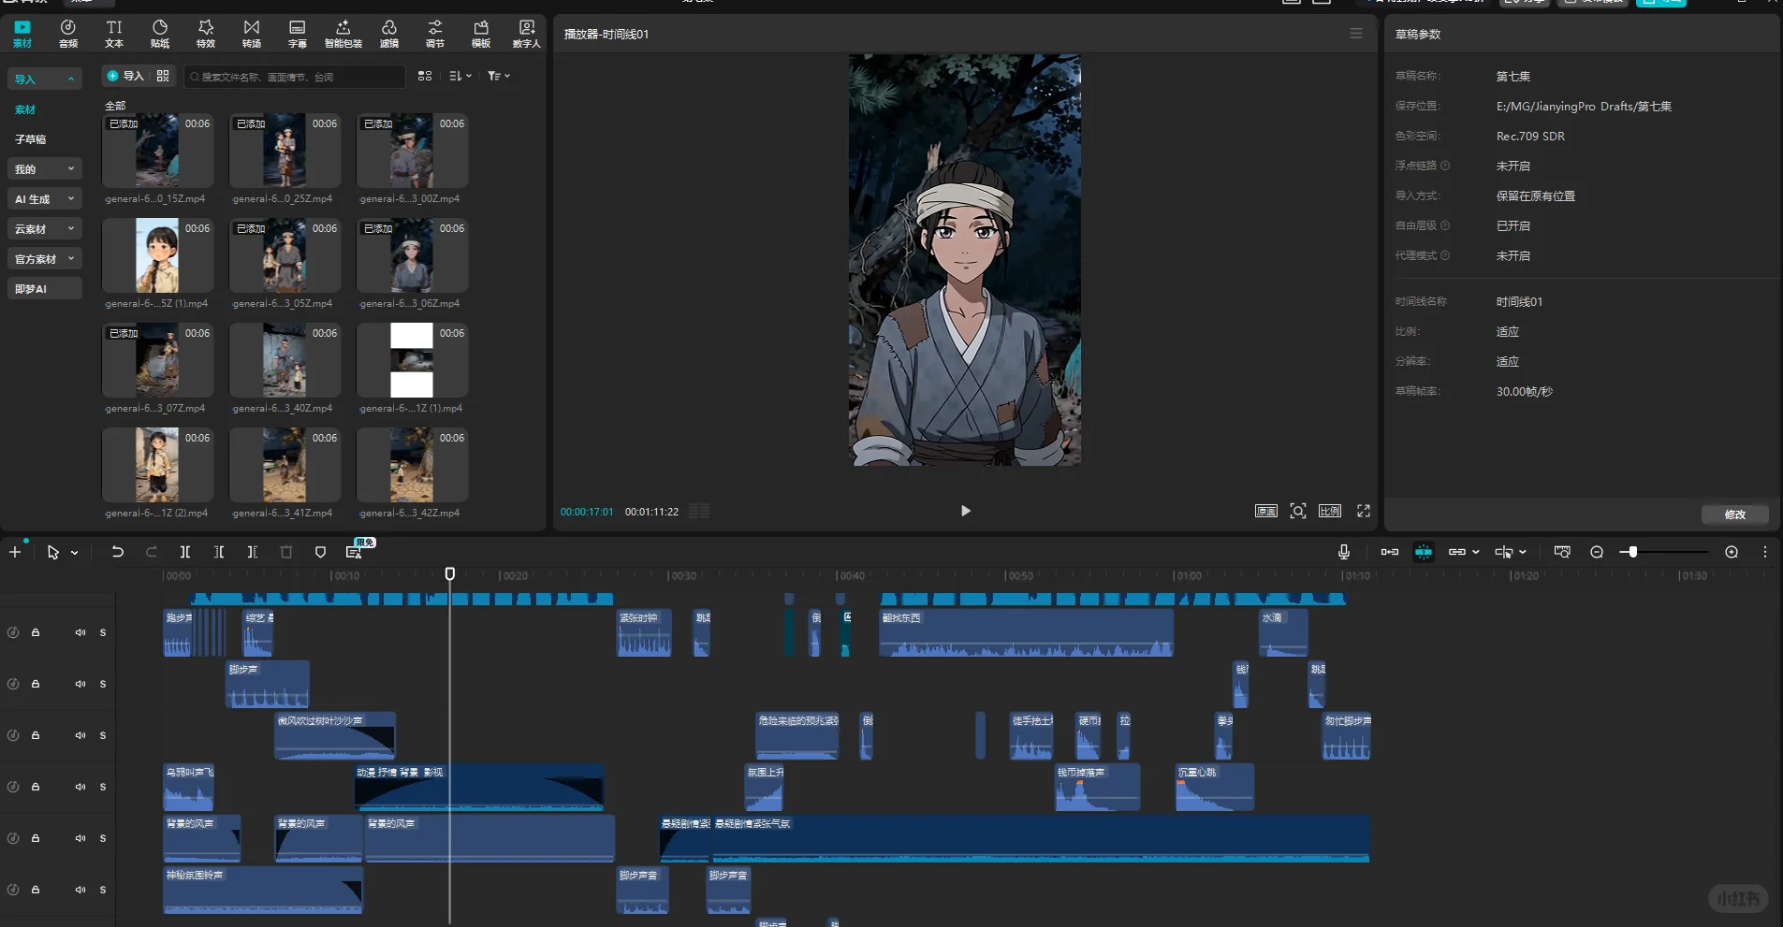The image size is (1783, 927).
Task: Click the 修改 button in draft parameters
Action: point(1734,514)
